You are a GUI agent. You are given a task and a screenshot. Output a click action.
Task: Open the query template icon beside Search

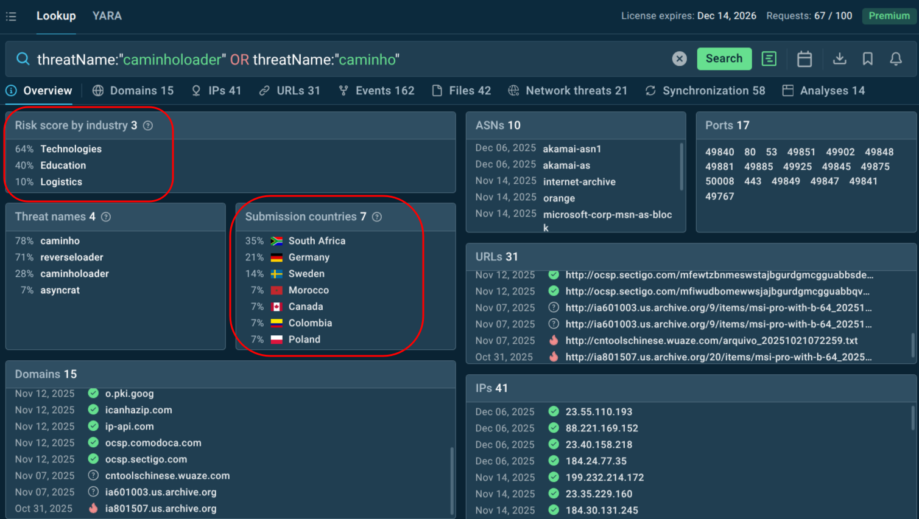click(769, 58)
